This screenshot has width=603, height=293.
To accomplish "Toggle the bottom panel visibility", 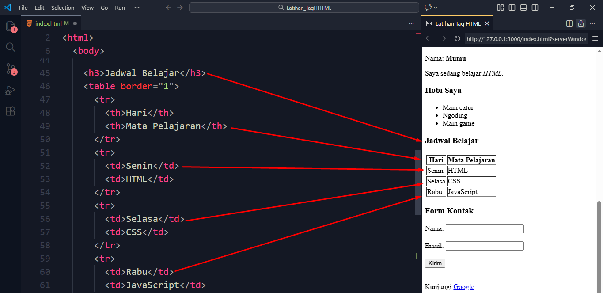I will [523, 8].
